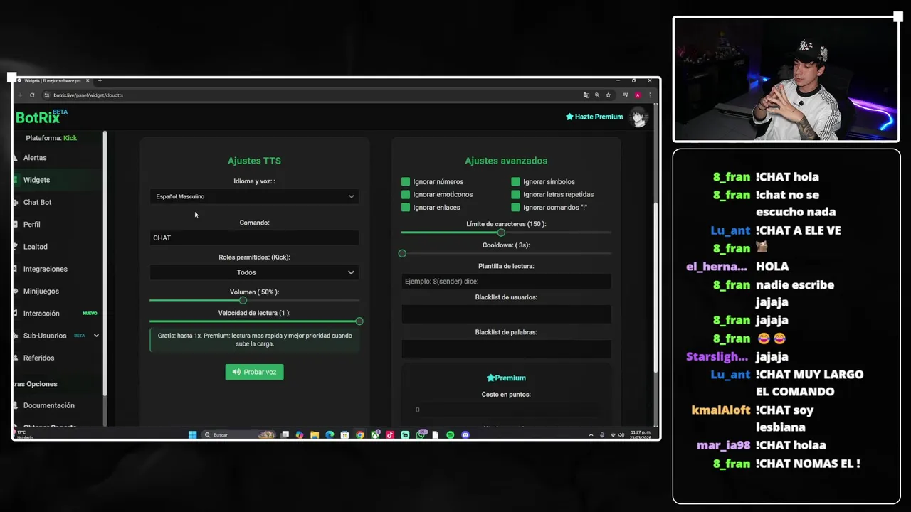Screen dimensions: 911x512
Task: Open Perfil in the sidebar
Action: 31,224
